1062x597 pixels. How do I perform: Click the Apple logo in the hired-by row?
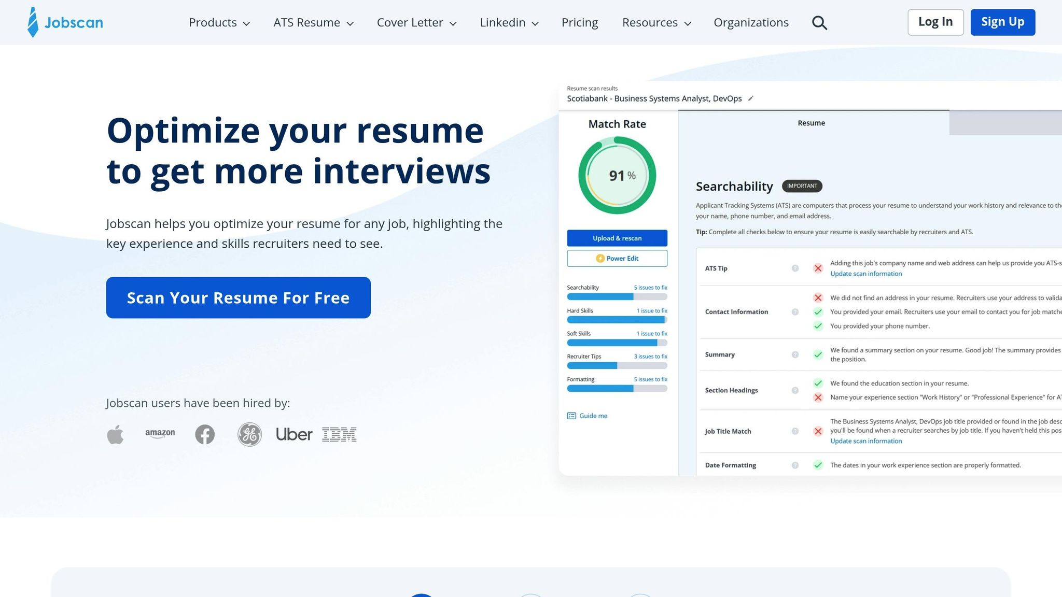tap(116, 434)
